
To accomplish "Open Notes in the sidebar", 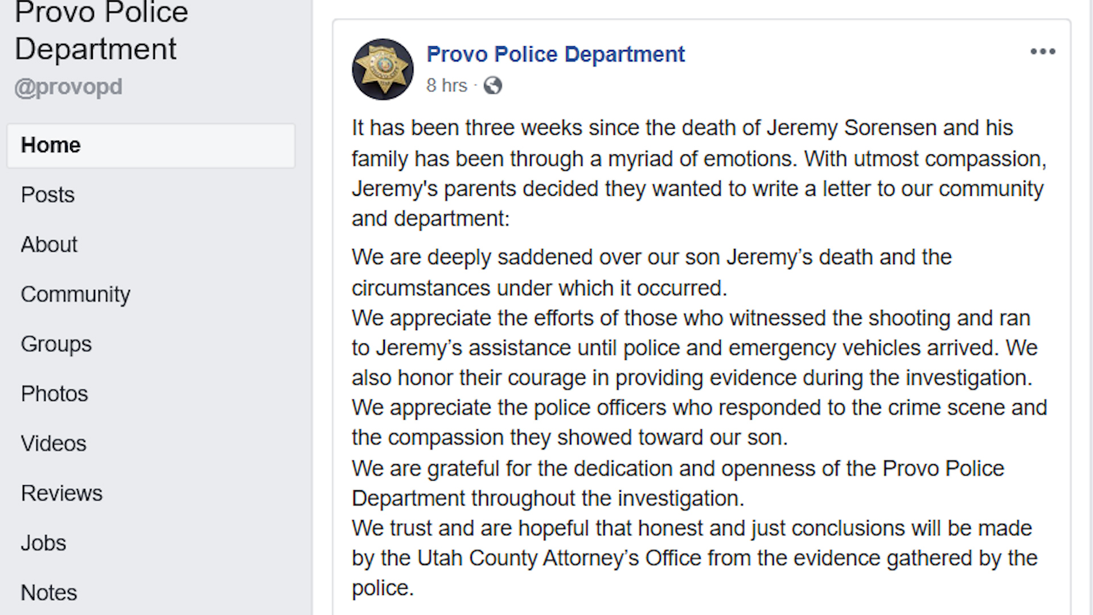I will [49, 593].
